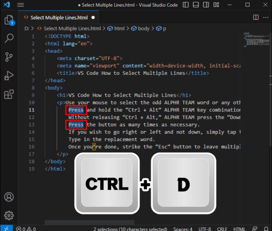The image size is (272, 231).
Task: Open the Manage gear icon
Action: 9,215
